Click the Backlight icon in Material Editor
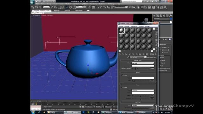This screenshot has height=114, width=203. pyautogui.click(x=156, y=32)
